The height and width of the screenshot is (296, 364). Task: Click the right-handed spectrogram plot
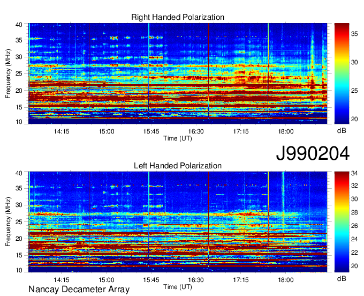pyautogui.click(x=178, y=73)
